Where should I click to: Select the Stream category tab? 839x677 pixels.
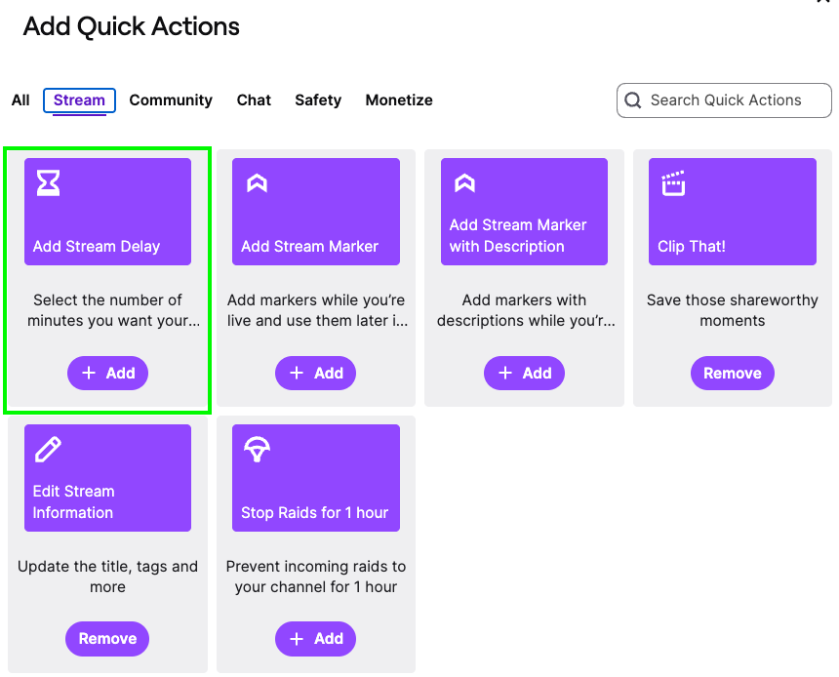79,100
